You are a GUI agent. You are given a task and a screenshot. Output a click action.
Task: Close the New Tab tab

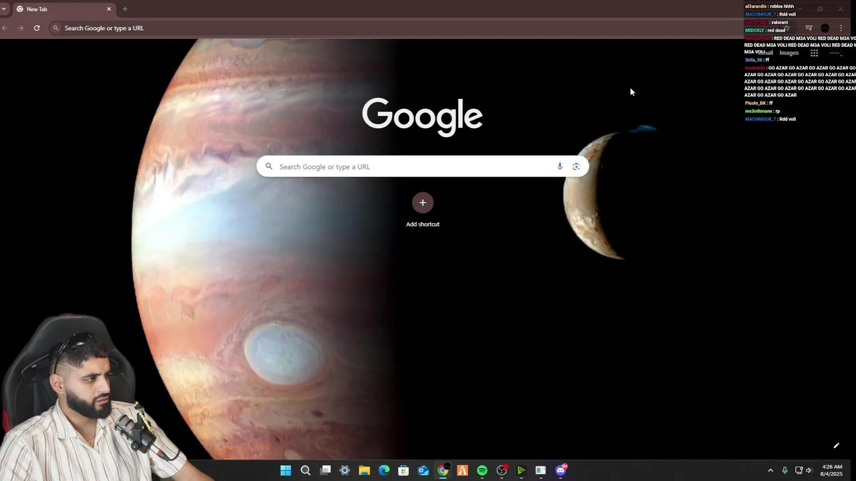tap(109, 9)
